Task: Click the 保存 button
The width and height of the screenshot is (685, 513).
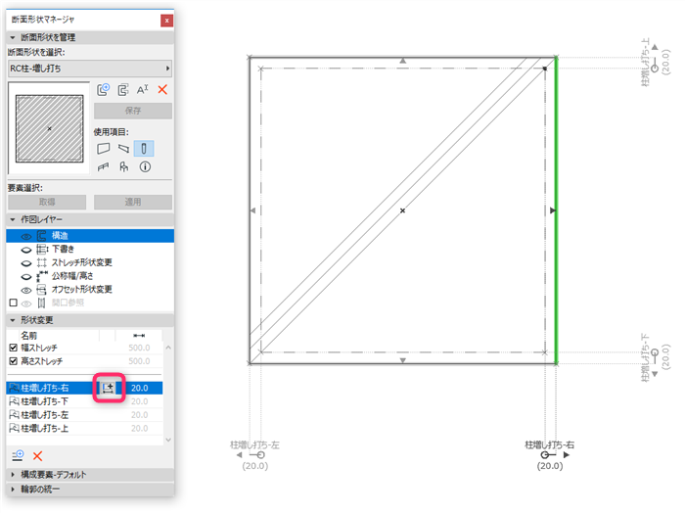Action: click(x=133, y=111)
